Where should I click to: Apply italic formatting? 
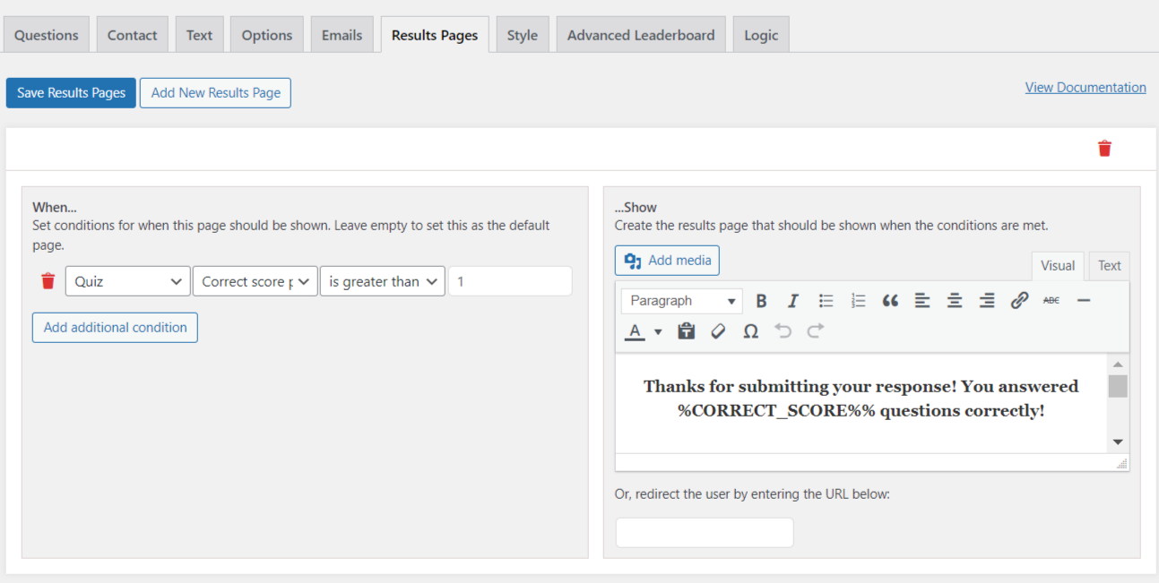793,300
